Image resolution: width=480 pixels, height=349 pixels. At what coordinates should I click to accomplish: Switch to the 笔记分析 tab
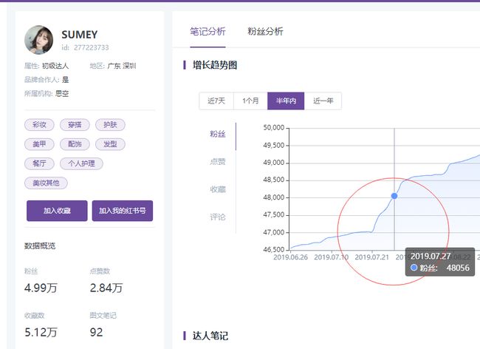208,32
